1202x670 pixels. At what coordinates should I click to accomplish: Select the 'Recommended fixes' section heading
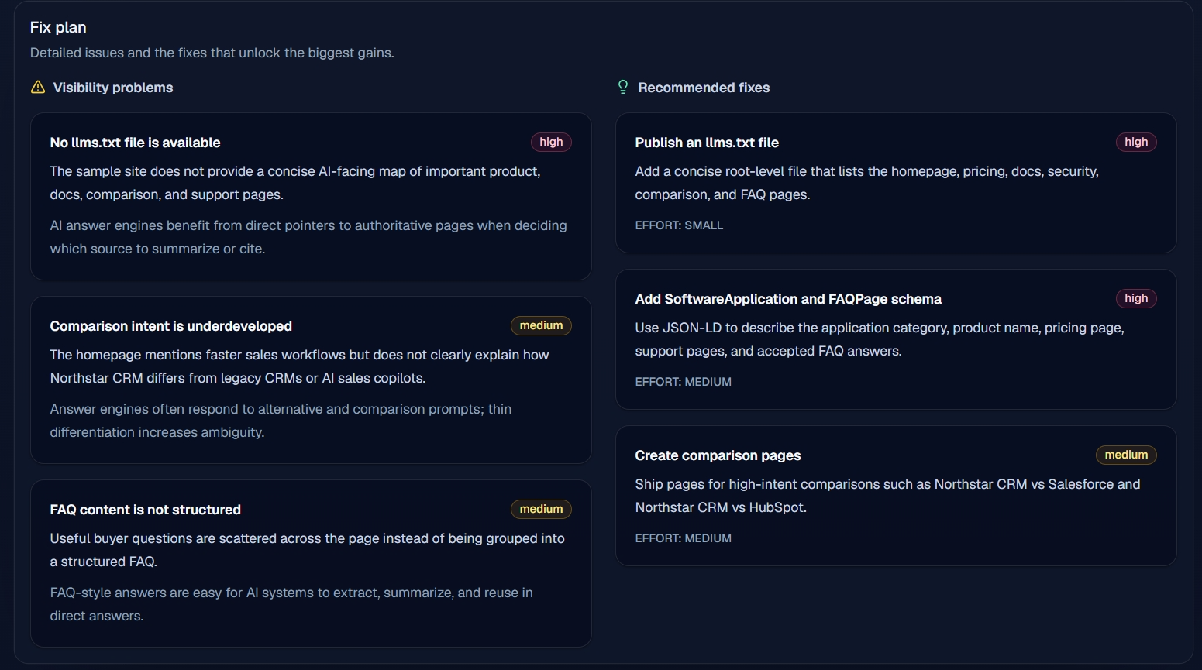point(704,88)
